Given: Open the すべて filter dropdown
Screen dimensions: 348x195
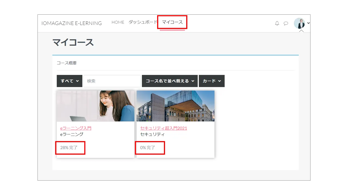Looking at the screenshot, I should pyautogui.click(x=69, y=81).
